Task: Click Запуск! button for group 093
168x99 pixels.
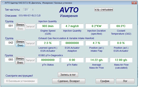Action: click(30, 60)
